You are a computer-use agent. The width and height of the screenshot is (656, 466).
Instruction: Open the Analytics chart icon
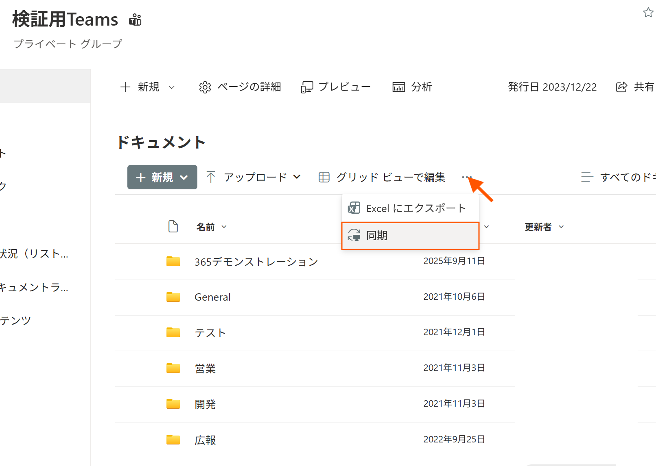pyautogui.click(x=398, y=87)
